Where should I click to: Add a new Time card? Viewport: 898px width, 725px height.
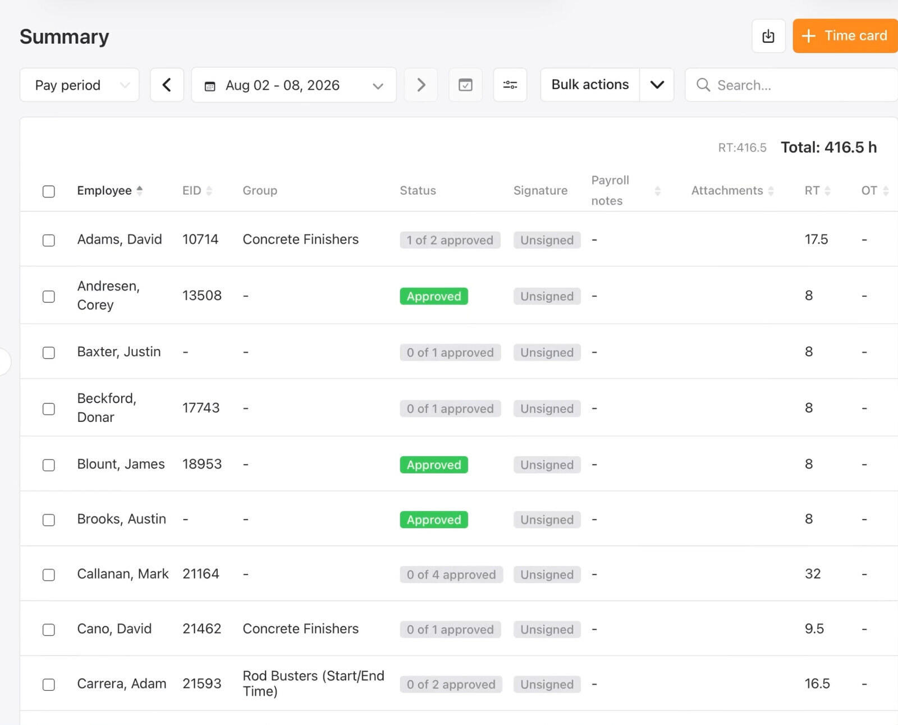[845, 36]
